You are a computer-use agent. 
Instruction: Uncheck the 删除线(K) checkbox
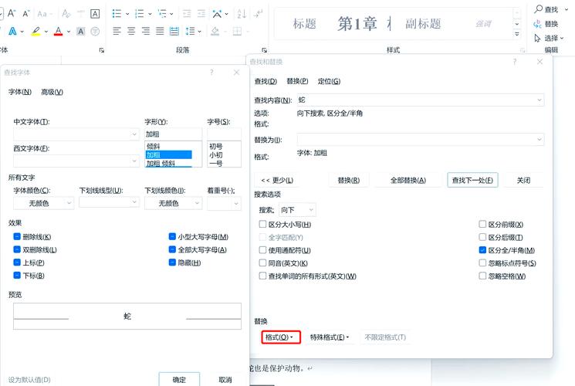click(17, 237)
